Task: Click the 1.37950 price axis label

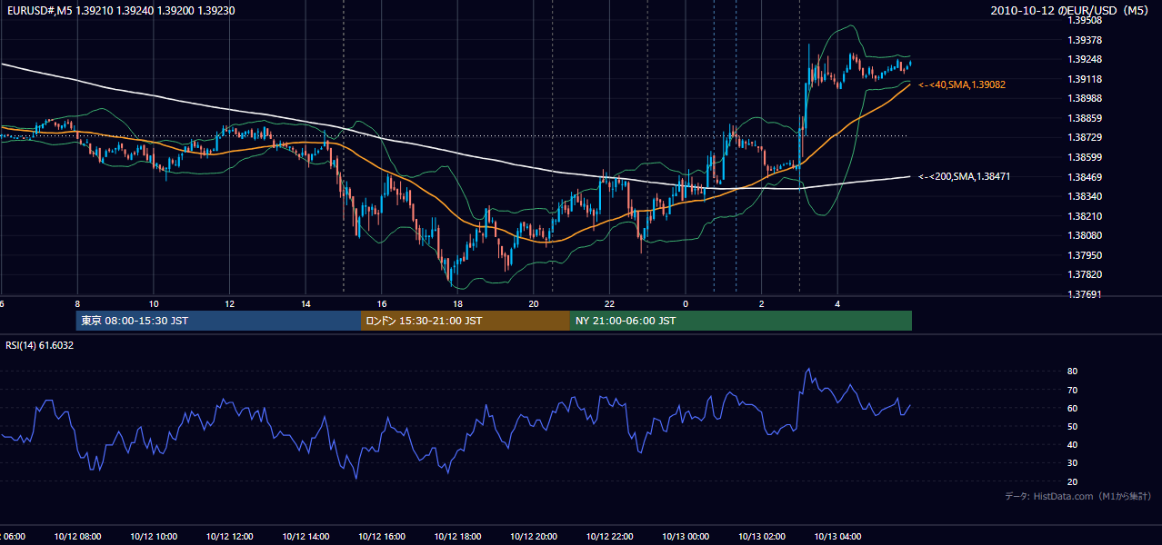Action: tap(1084, 255)
